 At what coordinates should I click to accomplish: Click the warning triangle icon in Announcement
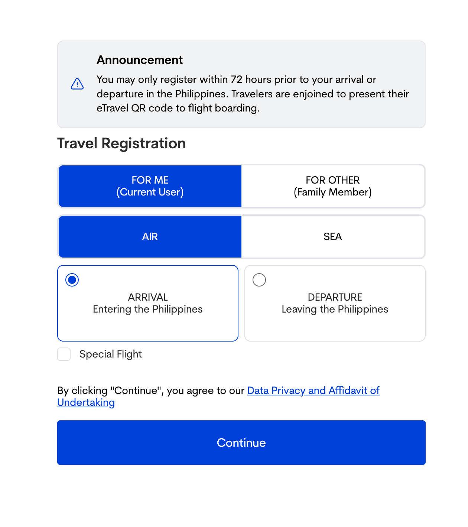pyautogui.click(x=77, y=84)
